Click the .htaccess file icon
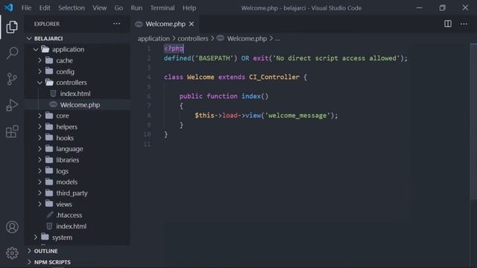 pos(50,215)
